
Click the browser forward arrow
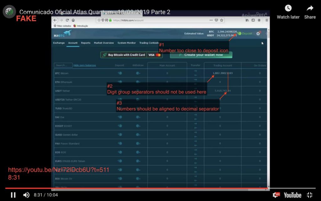[61, 20]
